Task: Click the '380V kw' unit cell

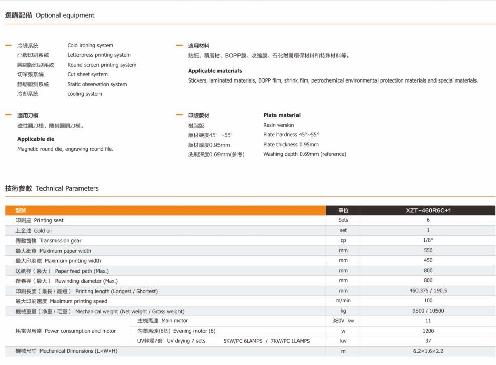Action: click(x=343, y=321)
